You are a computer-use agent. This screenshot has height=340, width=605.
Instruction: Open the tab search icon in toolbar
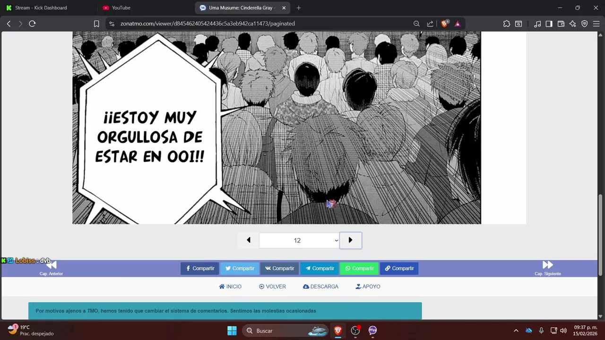click(x=519, y=24)
